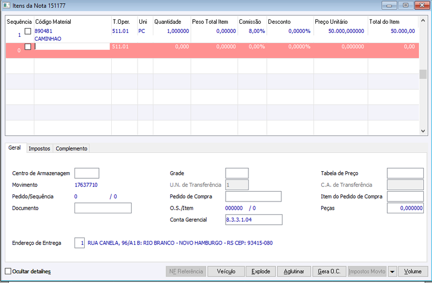The height and width of the screenshot is (283, 432).
Task: Click the NF Referência button
Action: [x=186, y=272]
